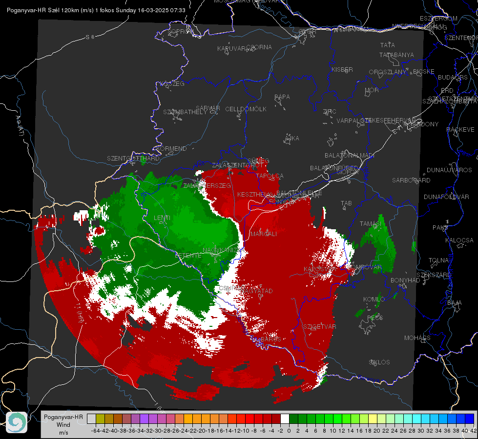The image size is (478, 439).
Task: Click the LETENYE city label
Action: pyautogui.click(x=188, y=255)
